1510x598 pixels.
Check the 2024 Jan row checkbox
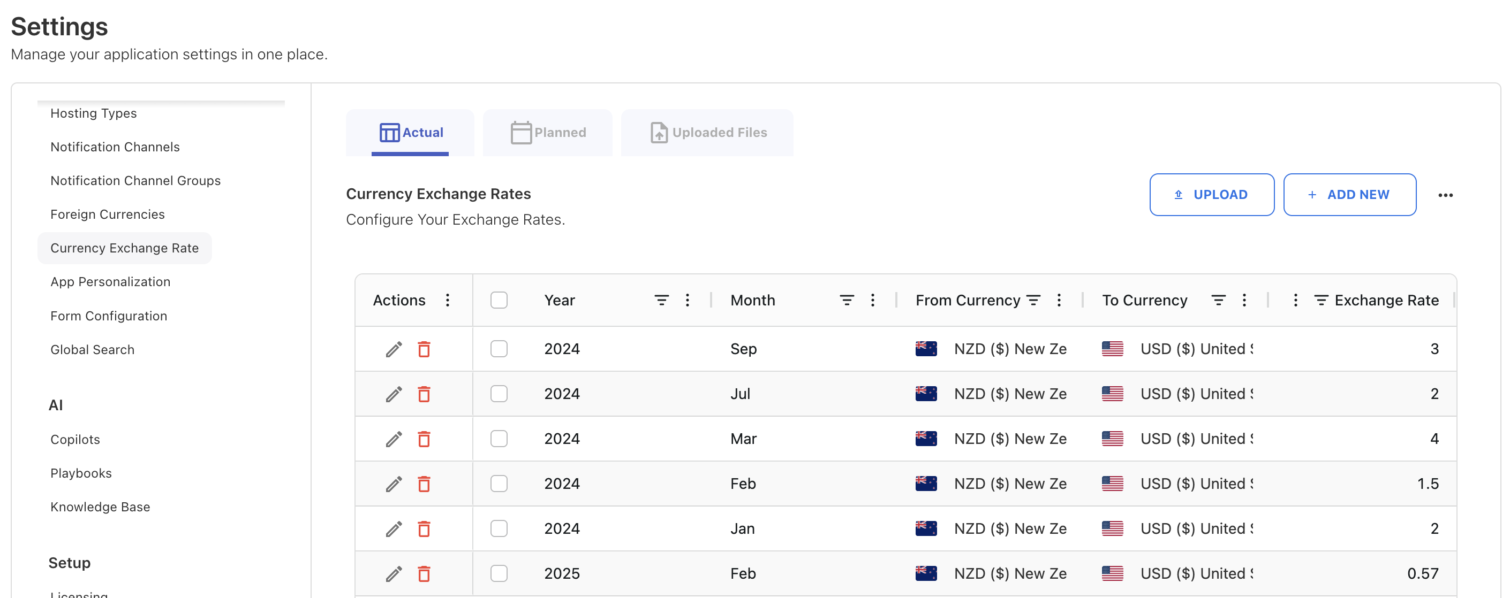click(x=499, y=528)
